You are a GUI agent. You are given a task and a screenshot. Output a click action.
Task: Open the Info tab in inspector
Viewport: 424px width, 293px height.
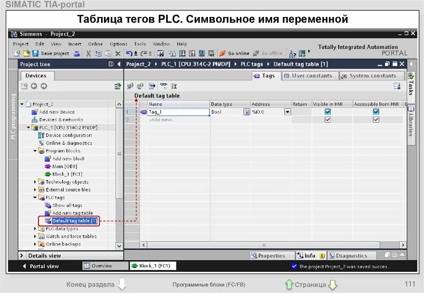point(310,255)
